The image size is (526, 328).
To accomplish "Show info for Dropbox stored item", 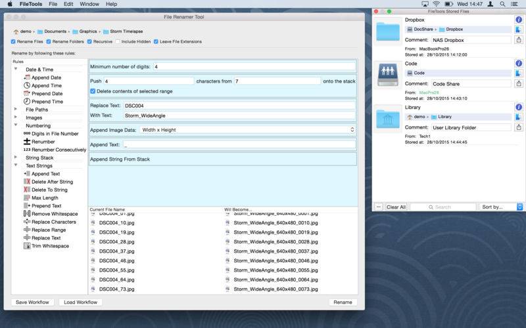I will [519, 20].
